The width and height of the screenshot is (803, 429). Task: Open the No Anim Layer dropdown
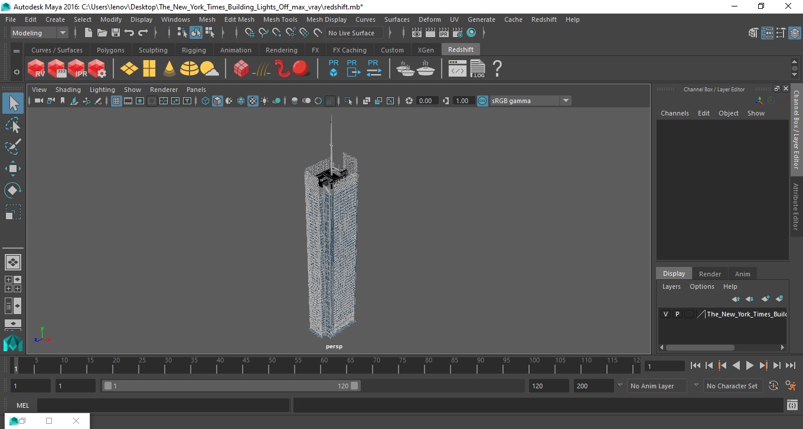pyautogui.click(x=656, y=386)
